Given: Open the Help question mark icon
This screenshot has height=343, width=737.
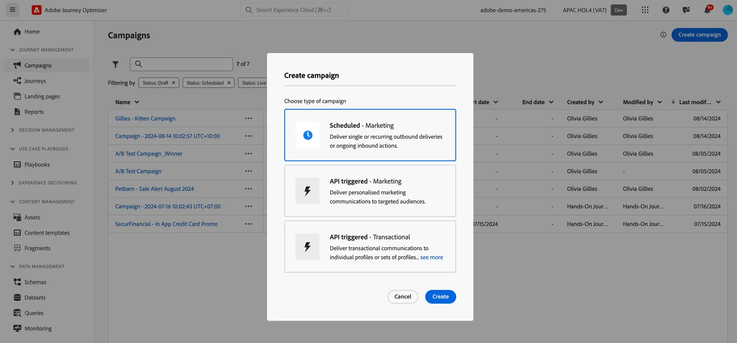Looking at the screenshot, I should tap(666, 10).
